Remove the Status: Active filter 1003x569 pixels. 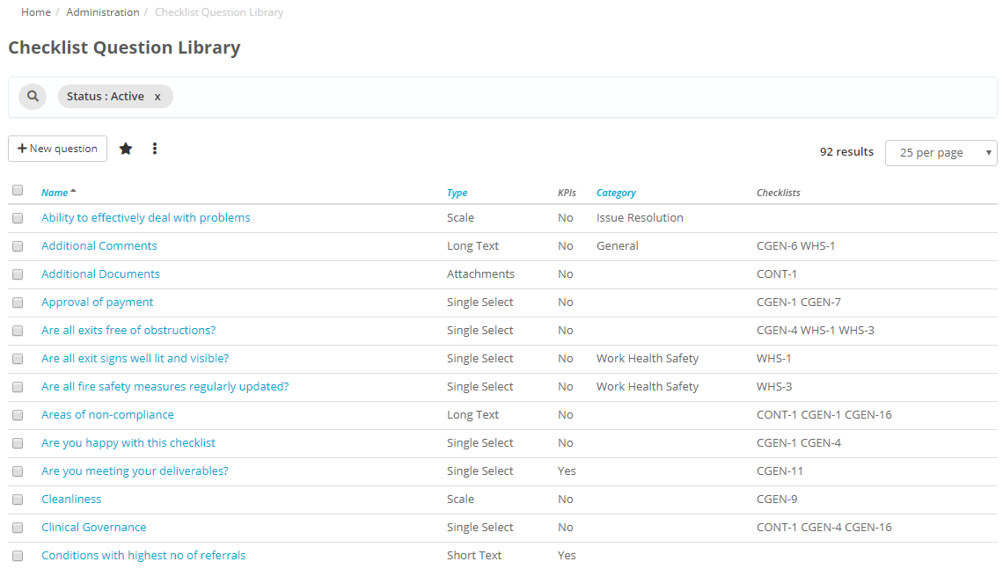[x=157, y=96]
